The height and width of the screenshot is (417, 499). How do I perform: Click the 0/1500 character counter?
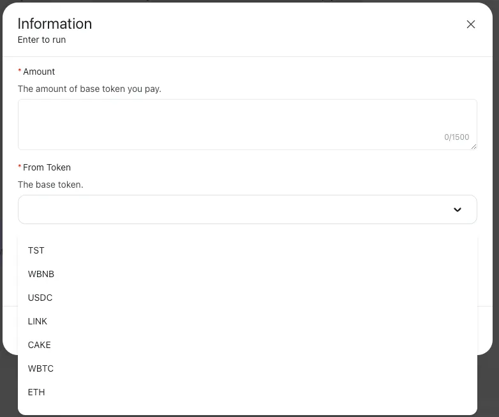[x=456, y=137]
